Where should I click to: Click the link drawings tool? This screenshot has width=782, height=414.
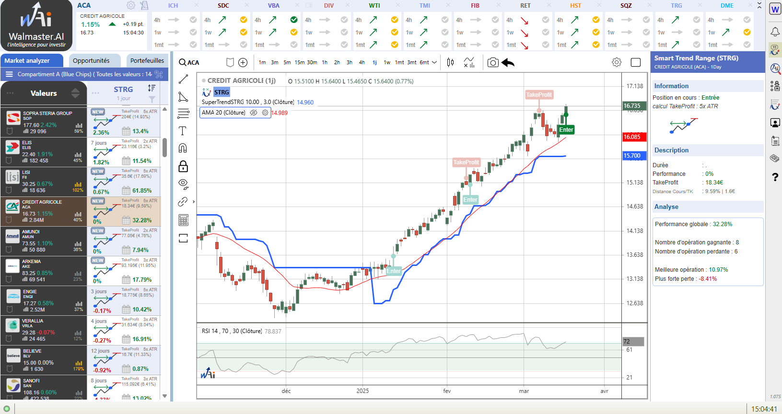tap(183, 202)
